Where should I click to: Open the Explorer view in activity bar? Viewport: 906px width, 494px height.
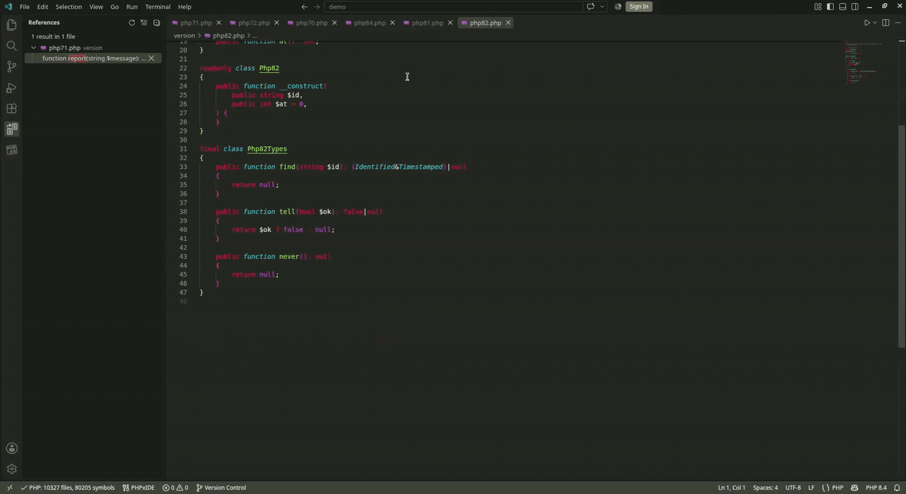[x=11, y=25]
